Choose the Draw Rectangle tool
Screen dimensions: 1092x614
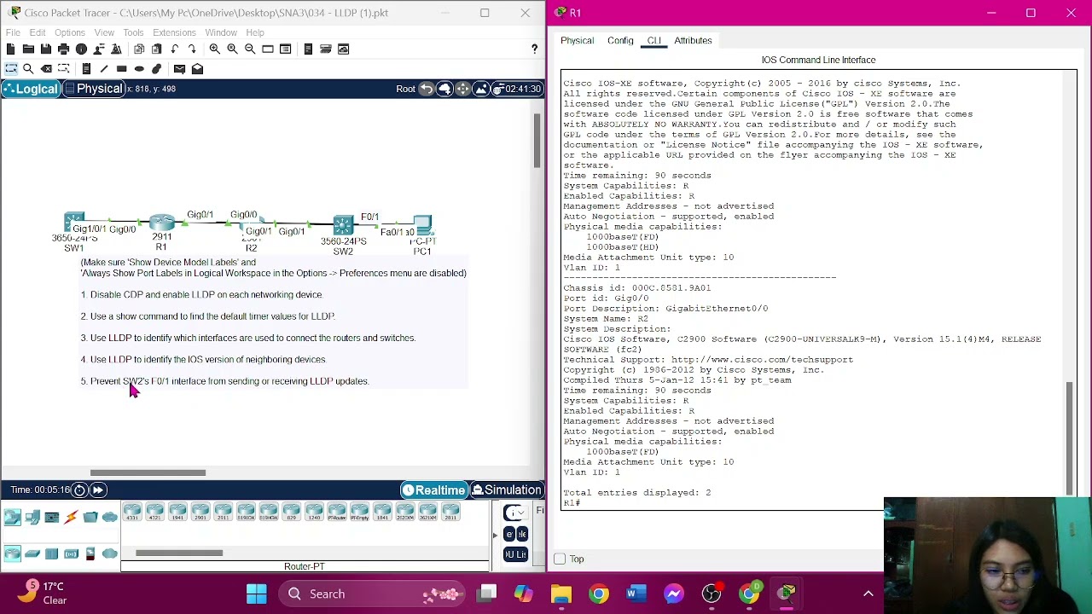click(x=121, y=69)
